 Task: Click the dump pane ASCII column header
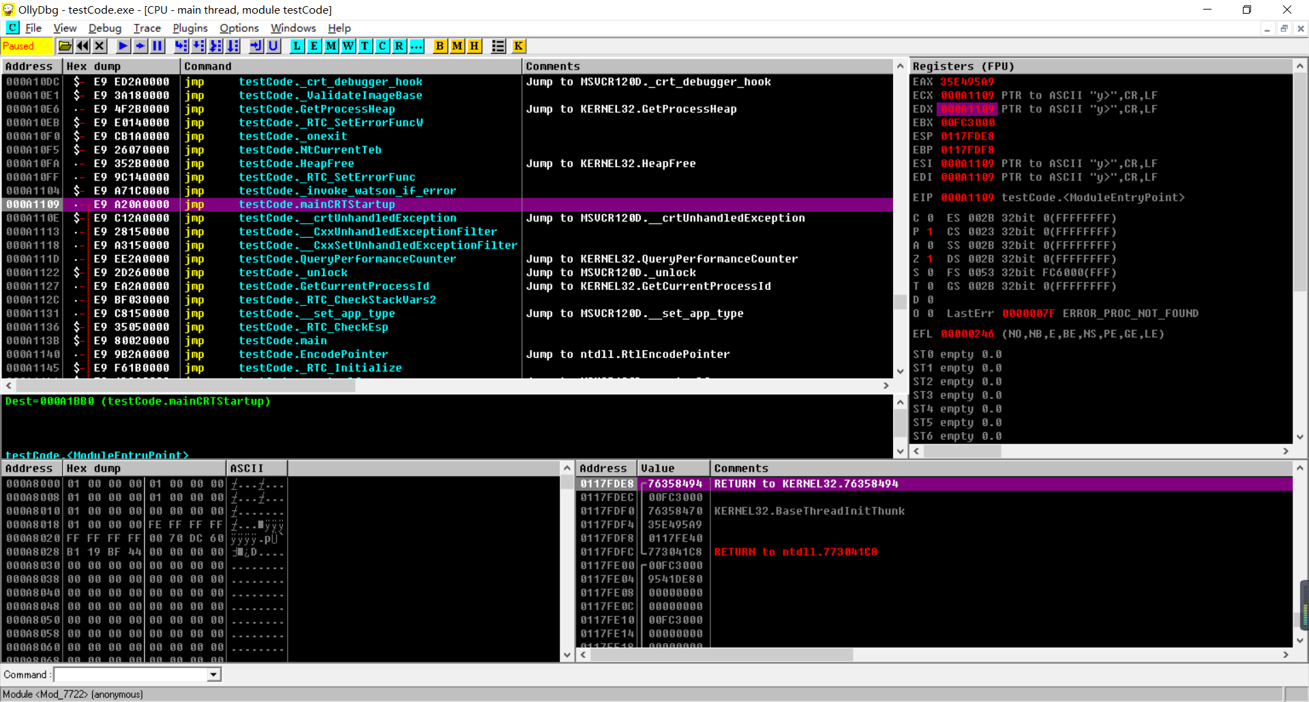click(x=256, y=468)
